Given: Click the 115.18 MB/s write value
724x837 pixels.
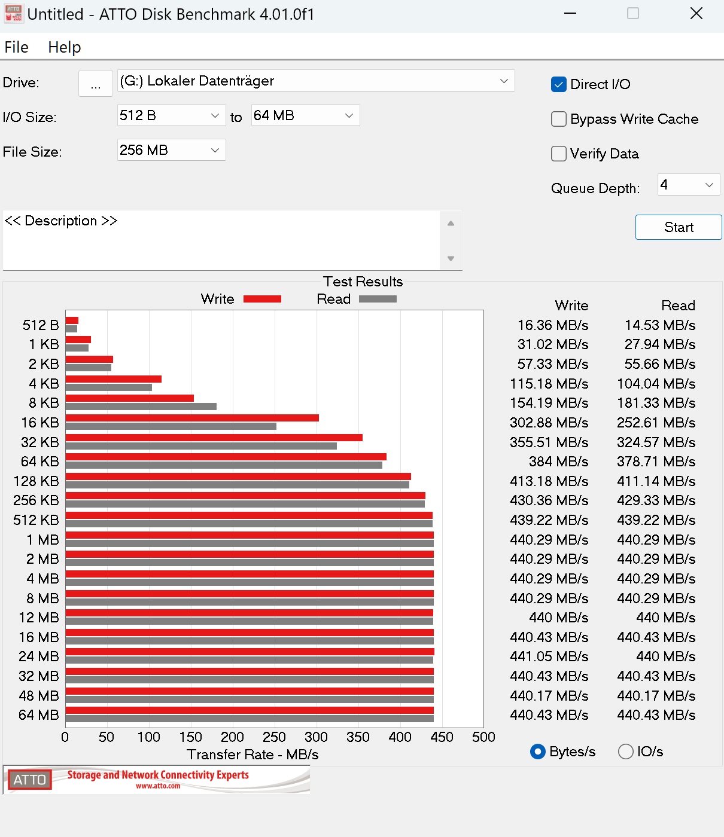Looking at the screenshot, I should 549,384.
